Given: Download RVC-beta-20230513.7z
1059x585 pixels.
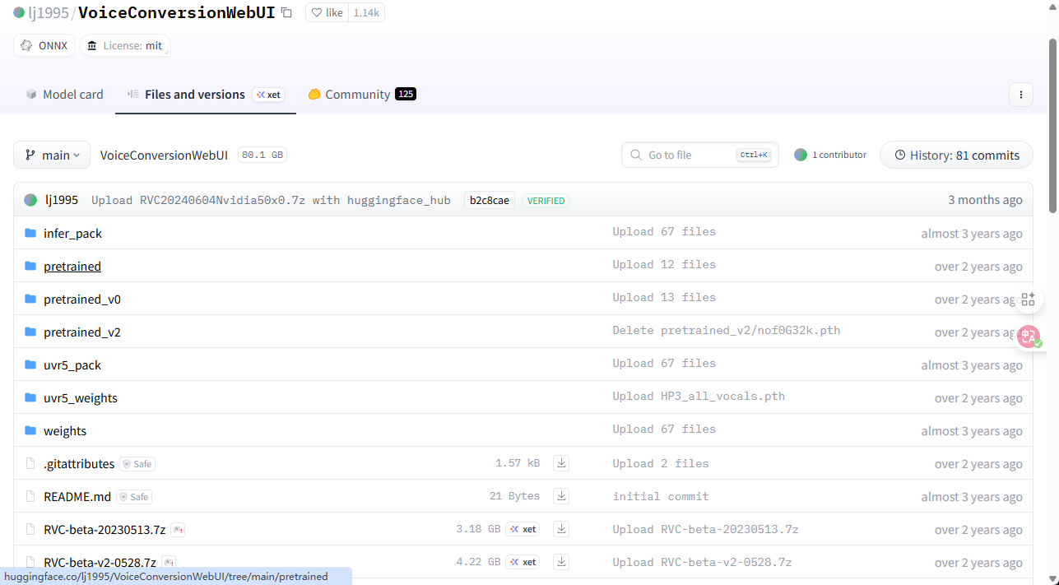Looking at the screenshot, I should [561, 529].
